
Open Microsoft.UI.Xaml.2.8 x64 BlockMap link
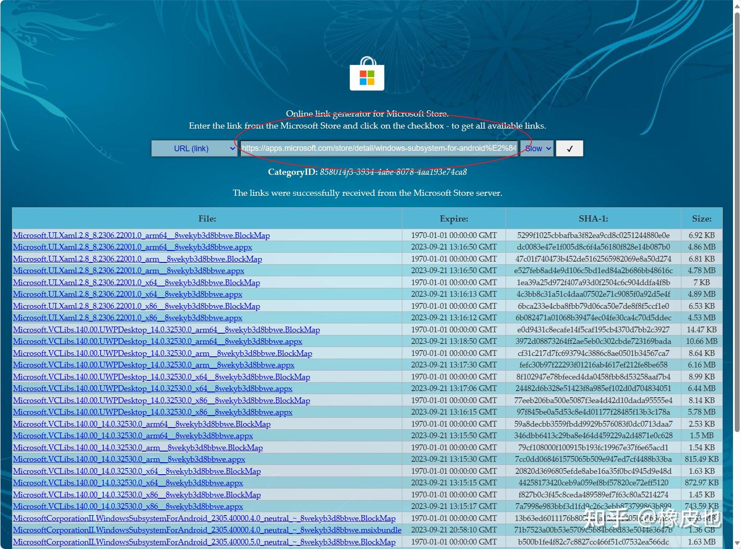tap(137, 283)
